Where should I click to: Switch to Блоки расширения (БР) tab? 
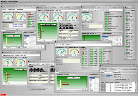pos(12,30)
